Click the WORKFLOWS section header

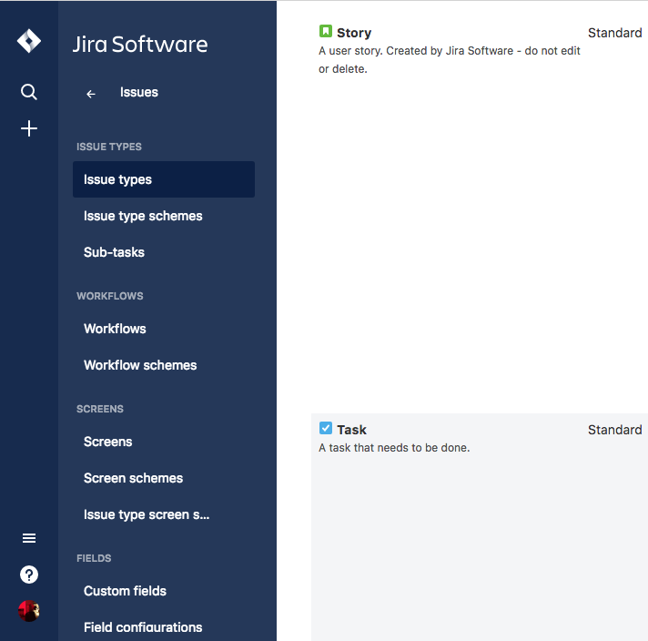pos(110,296)
